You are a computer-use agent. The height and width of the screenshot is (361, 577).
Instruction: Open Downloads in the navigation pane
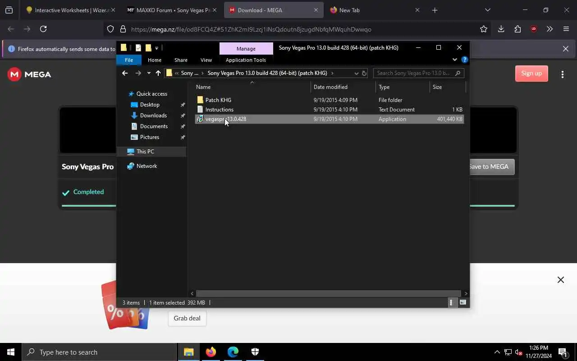(153, 116)
